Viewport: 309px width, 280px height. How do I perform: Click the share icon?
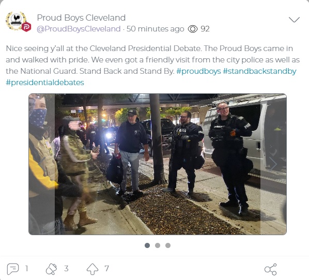[271, 269]
